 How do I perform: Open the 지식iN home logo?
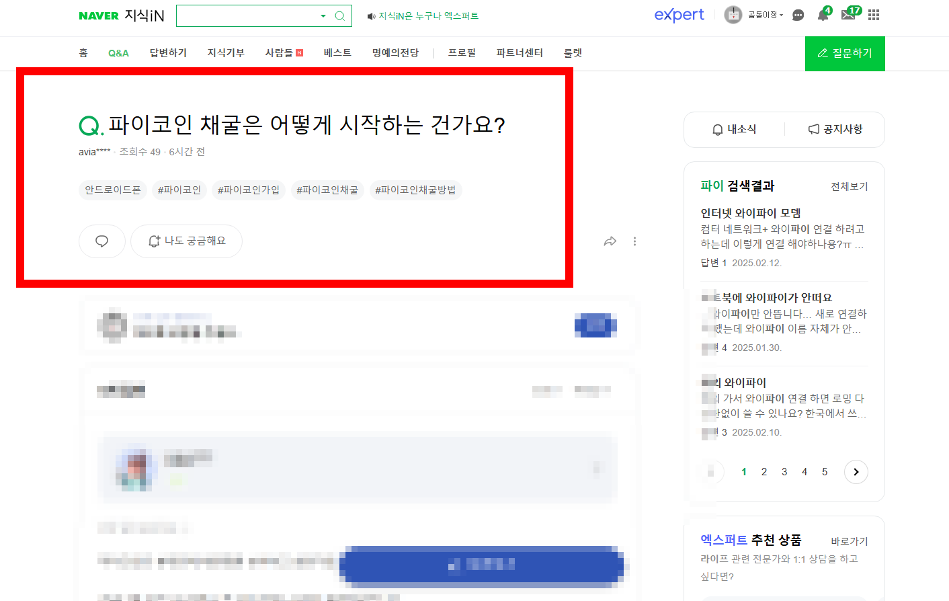[x=145, y=15]
